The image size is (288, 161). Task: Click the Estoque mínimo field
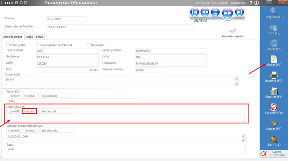tap(150, 70)
